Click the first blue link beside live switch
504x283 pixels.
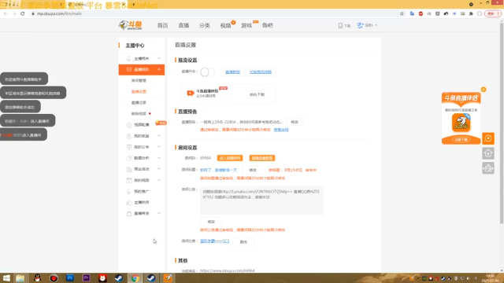(x=232, y=72)
